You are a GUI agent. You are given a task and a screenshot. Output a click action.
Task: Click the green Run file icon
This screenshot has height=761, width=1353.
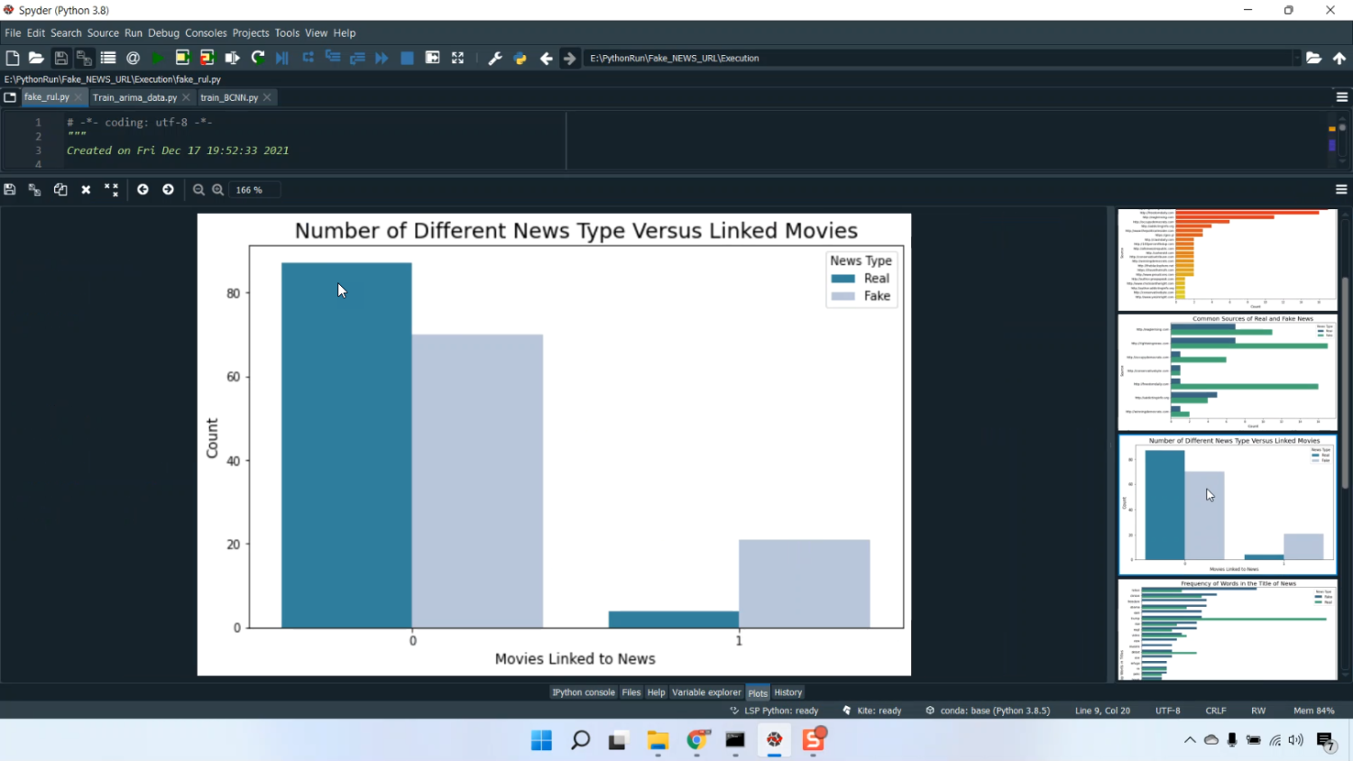tap(158, 58)
